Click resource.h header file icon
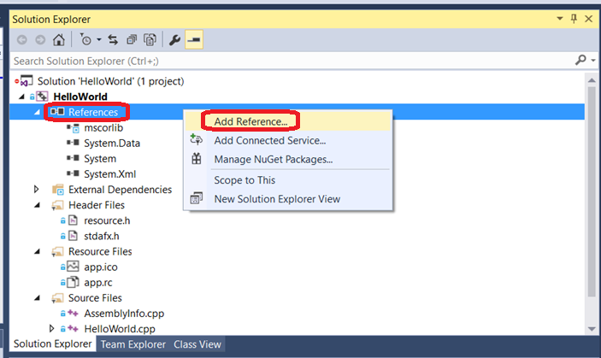Viewport: 601px width, 358px height. [73, 220]
